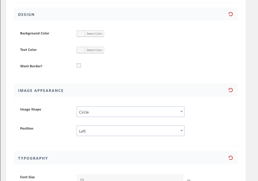Reset the Typography section settings
258x181 pixels.
pyautogui.click(x=230, y=158)
